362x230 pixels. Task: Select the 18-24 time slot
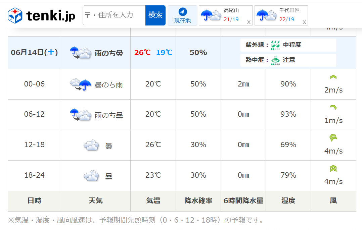click(34, 175)
